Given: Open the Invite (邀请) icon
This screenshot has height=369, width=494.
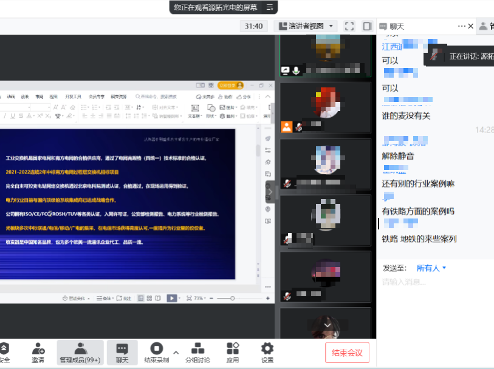Looking at the screenshot, I should point(38,352).
